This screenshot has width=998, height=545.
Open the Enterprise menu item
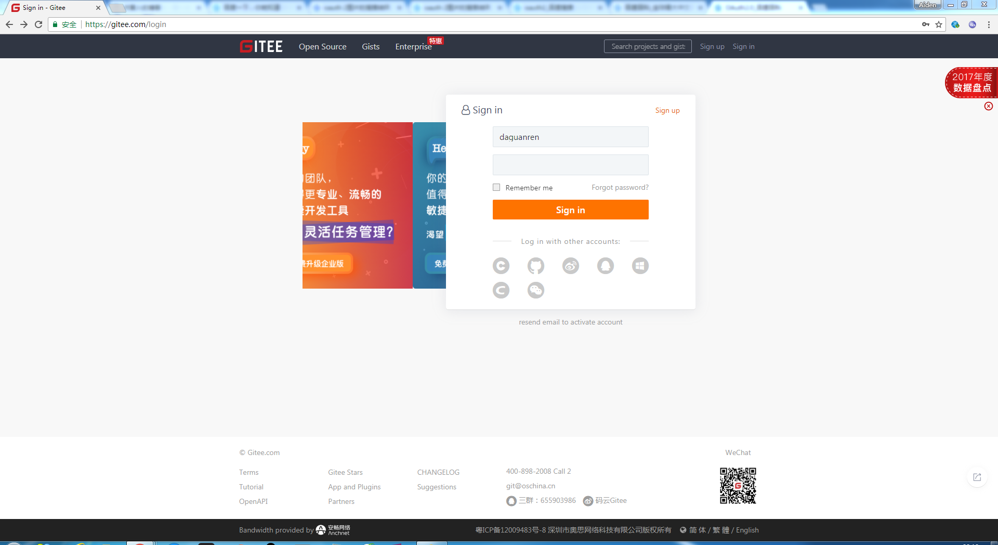[413, 47]
